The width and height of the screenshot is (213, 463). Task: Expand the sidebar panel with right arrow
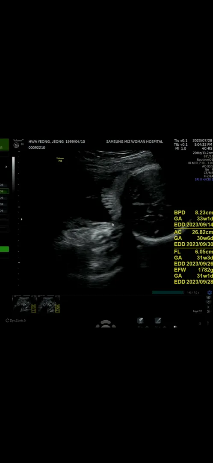click(x=6, y=167)
